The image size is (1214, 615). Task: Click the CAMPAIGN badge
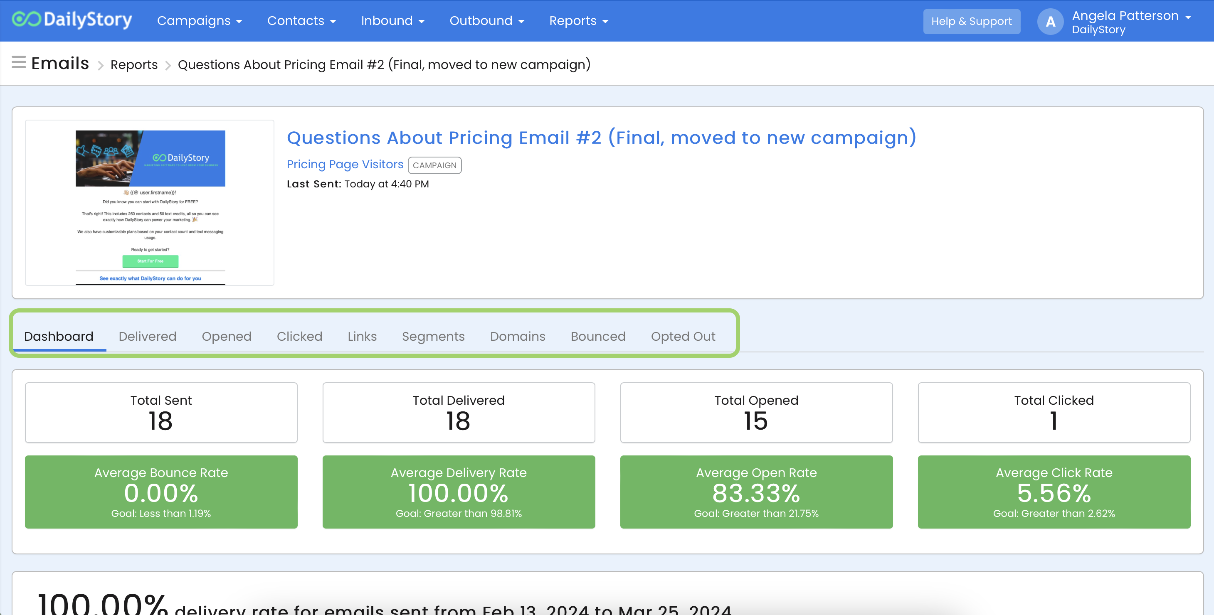(x=434, y=165)
